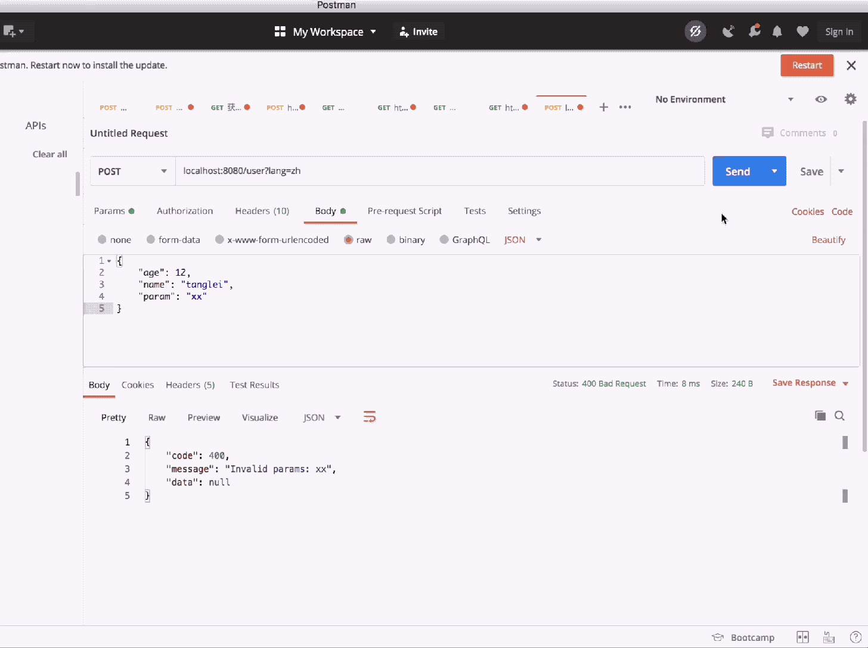Dismiss the update banner with X

coord(851,66)
